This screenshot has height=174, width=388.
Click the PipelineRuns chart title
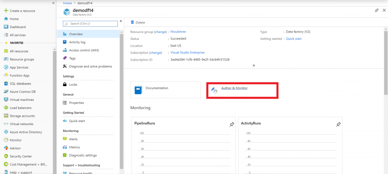click(x=145, y=123)
